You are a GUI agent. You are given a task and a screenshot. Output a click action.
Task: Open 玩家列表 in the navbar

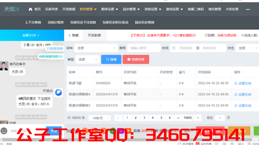[52, 9]
